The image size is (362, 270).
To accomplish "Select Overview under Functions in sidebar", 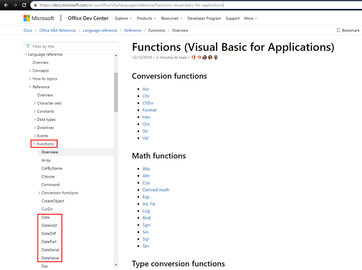I will click(50, 152).
